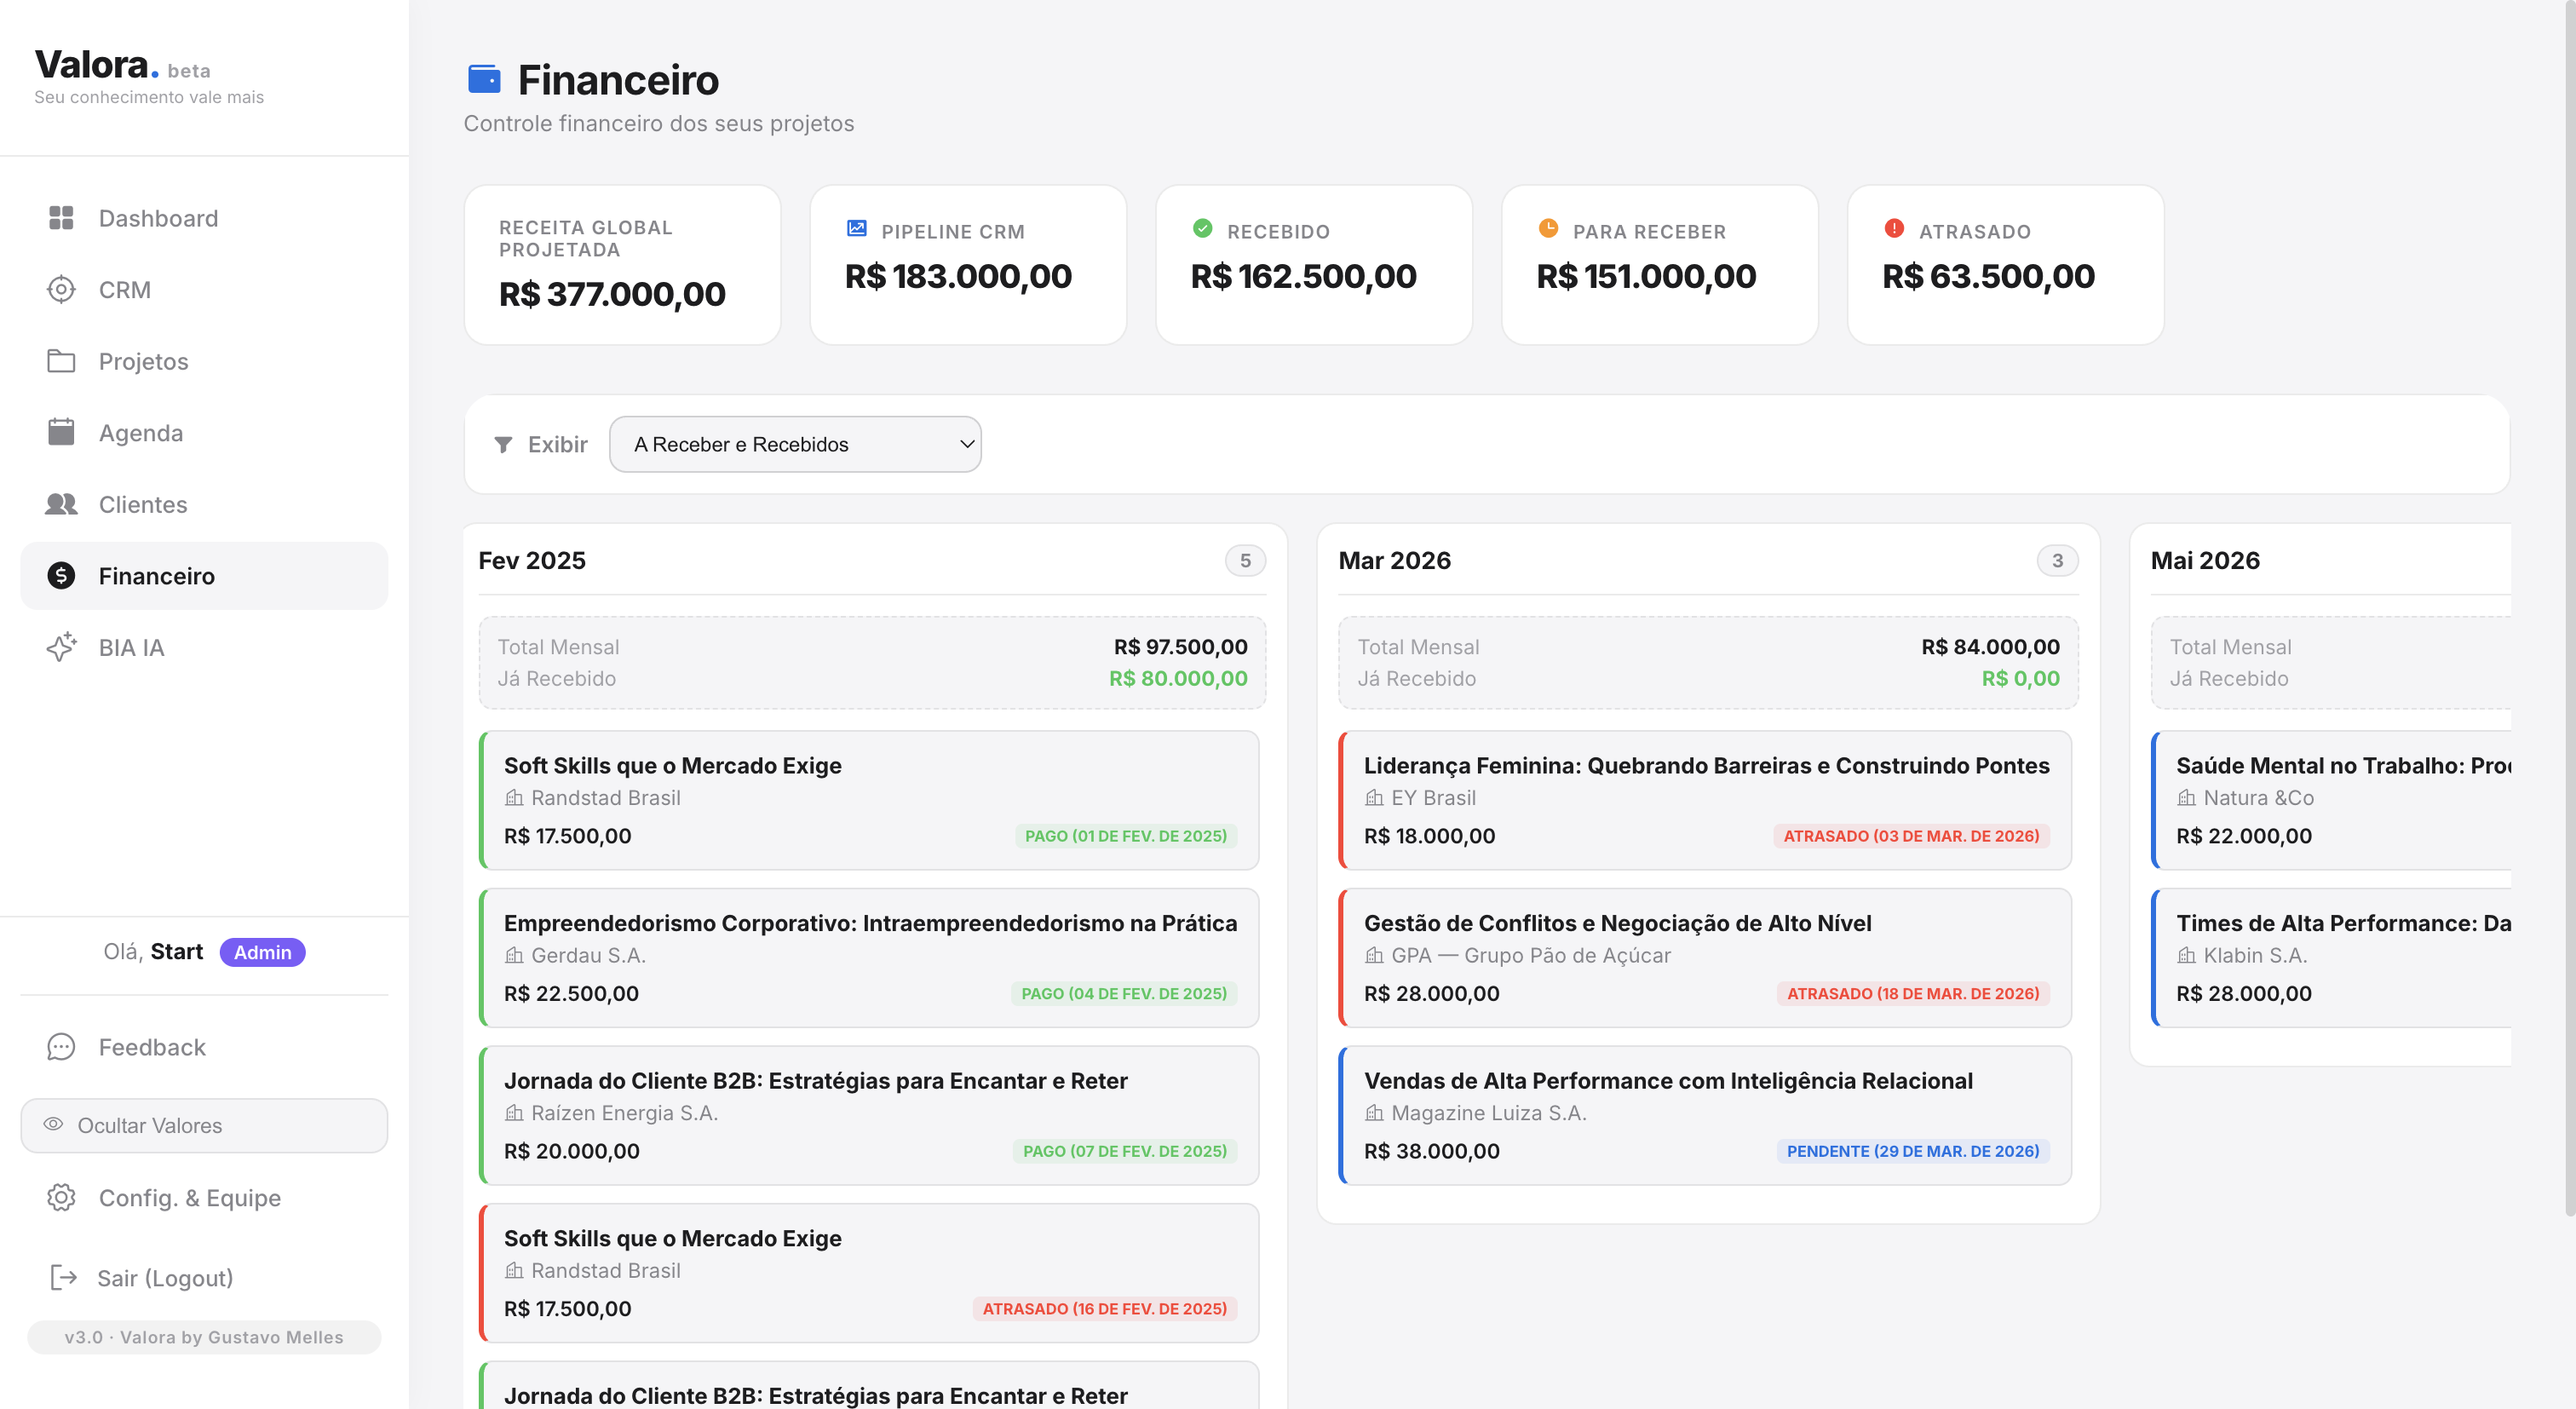Click PENDENTE (29 DE MAR. DE 2026) badge
Viewport: 2576px width, 1409px height.
click(1913, 1151)
